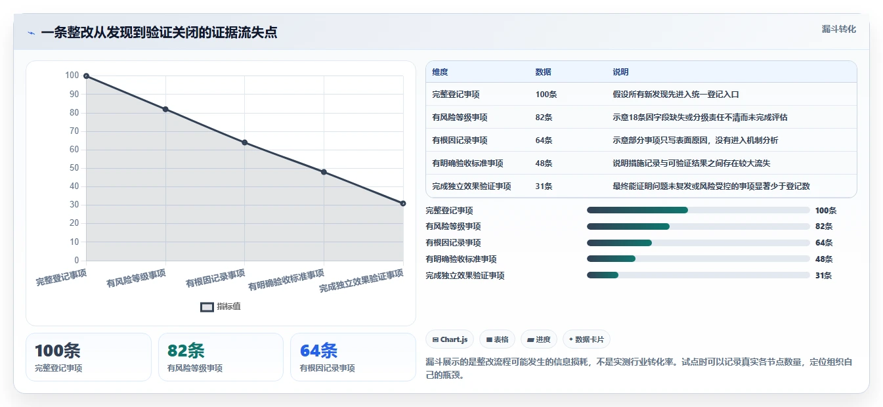Click the 完成独立效果验证事项 x-axis label on the chart
883x407 pixels.
pyautogui.click(x=361, y=281)
